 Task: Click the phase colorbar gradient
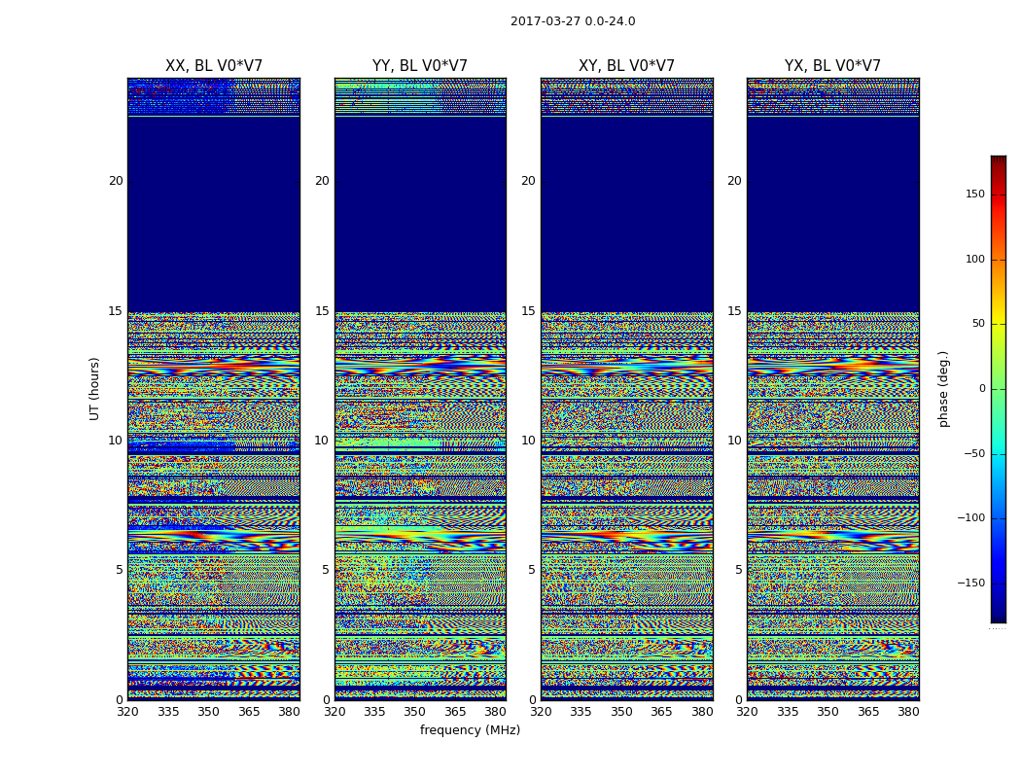click(999, 389)
